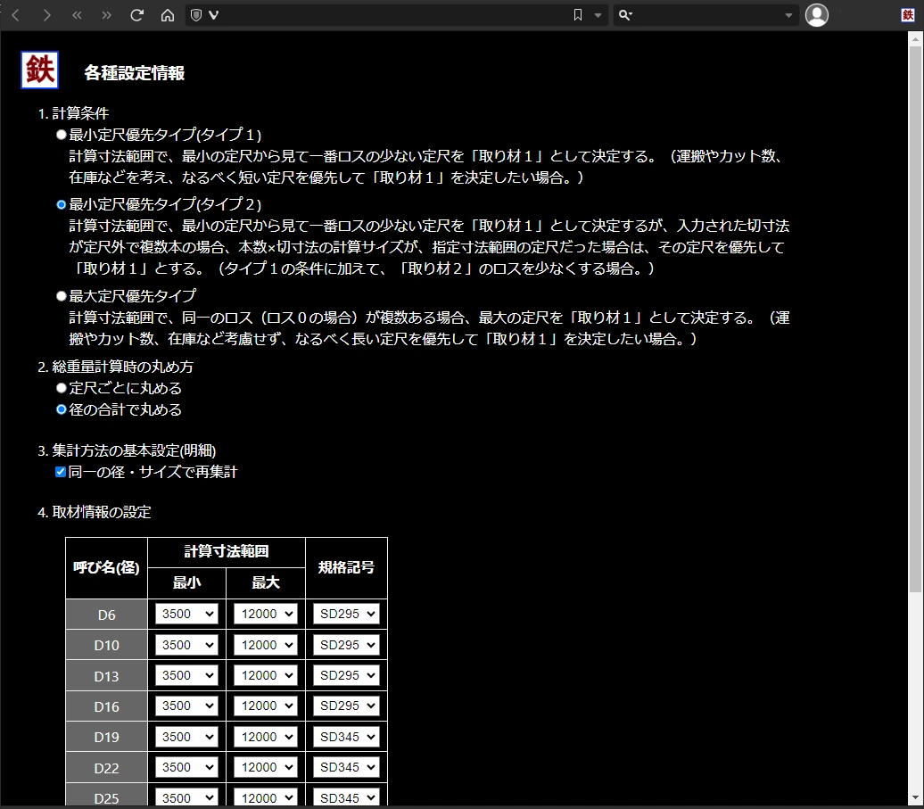Screen dimensions: 924x809
Task: Choose 定尺ごとに丸める rounding option
Action: pos(62,388)
